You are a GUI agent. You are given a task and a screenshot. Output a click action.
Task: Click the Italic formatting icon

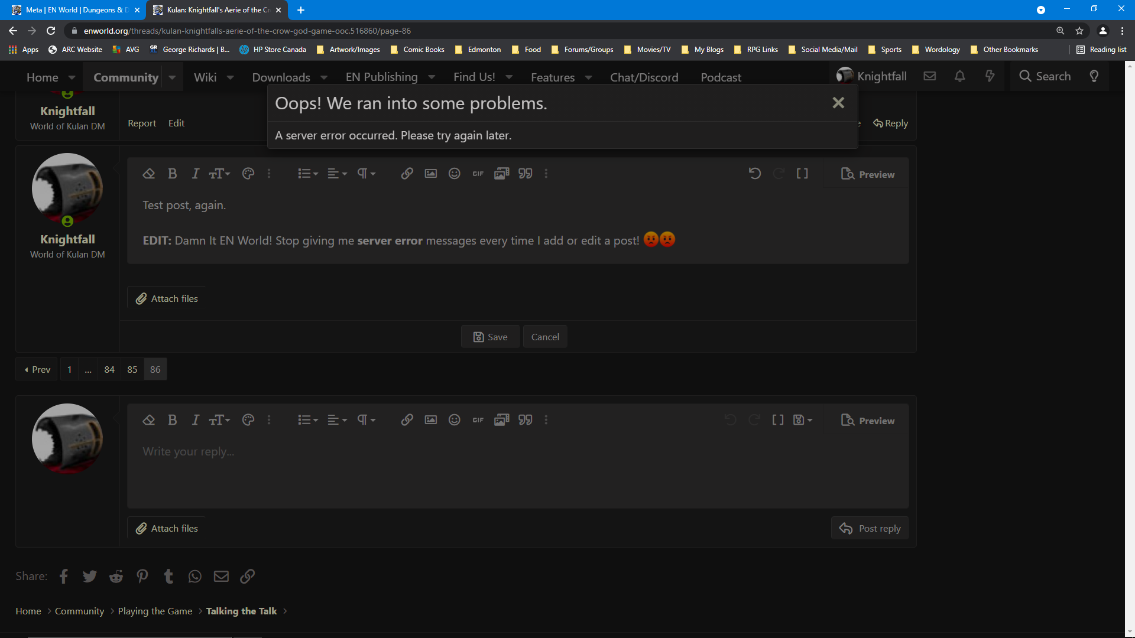coord(196,173)
